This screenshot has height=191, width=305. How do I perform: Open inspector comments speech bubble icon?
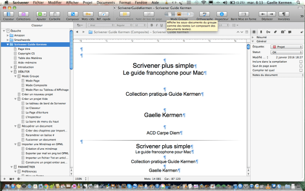[290, 32]
